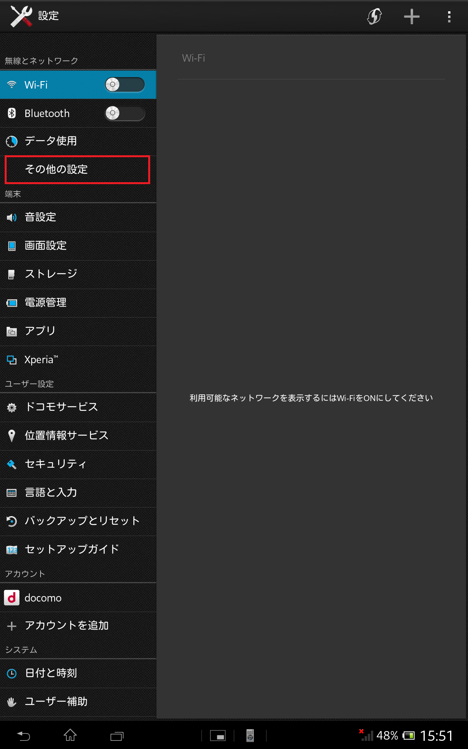This screenshot has height=749, width=468.
Task: Tap the 位置情報サービス pin icon
Action: (x=12, y=436)
